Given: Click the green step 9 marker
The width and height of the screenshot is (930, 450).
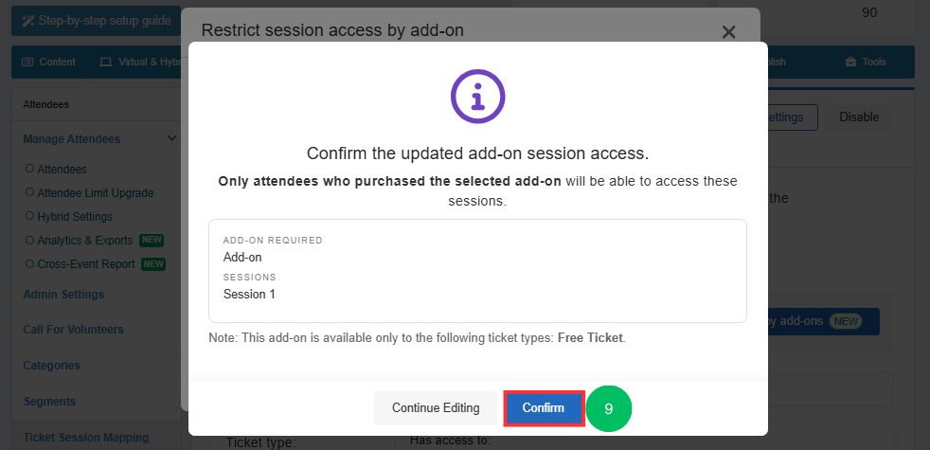Looking at the screenshot, I should pos(609,408).
